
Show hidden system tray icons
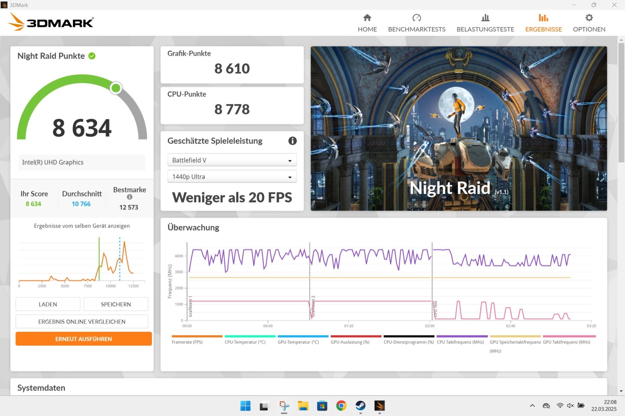tap(532, 406)
